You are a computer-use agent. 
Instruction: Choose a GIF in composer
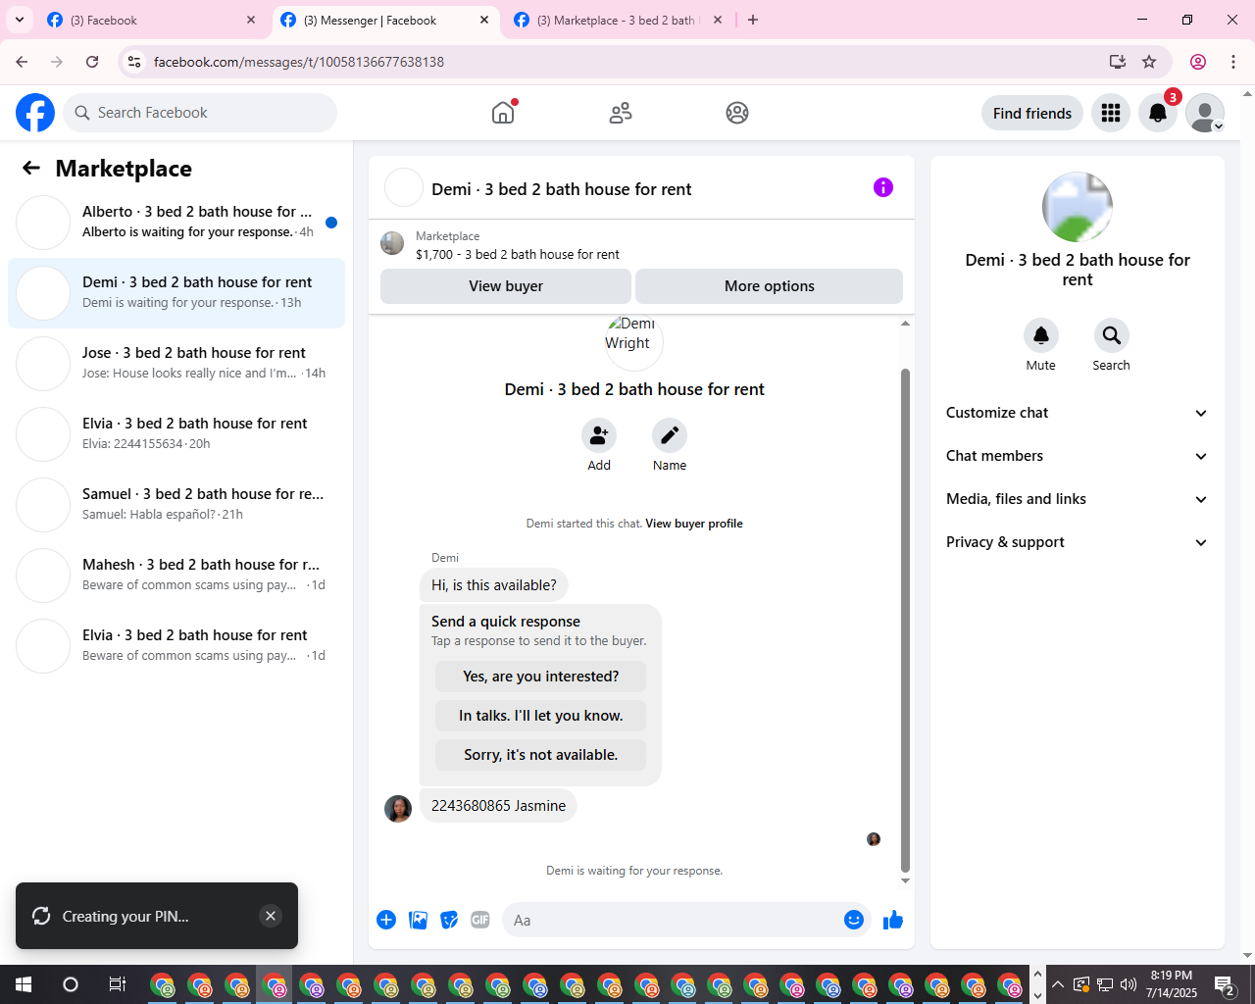(480, 920)
